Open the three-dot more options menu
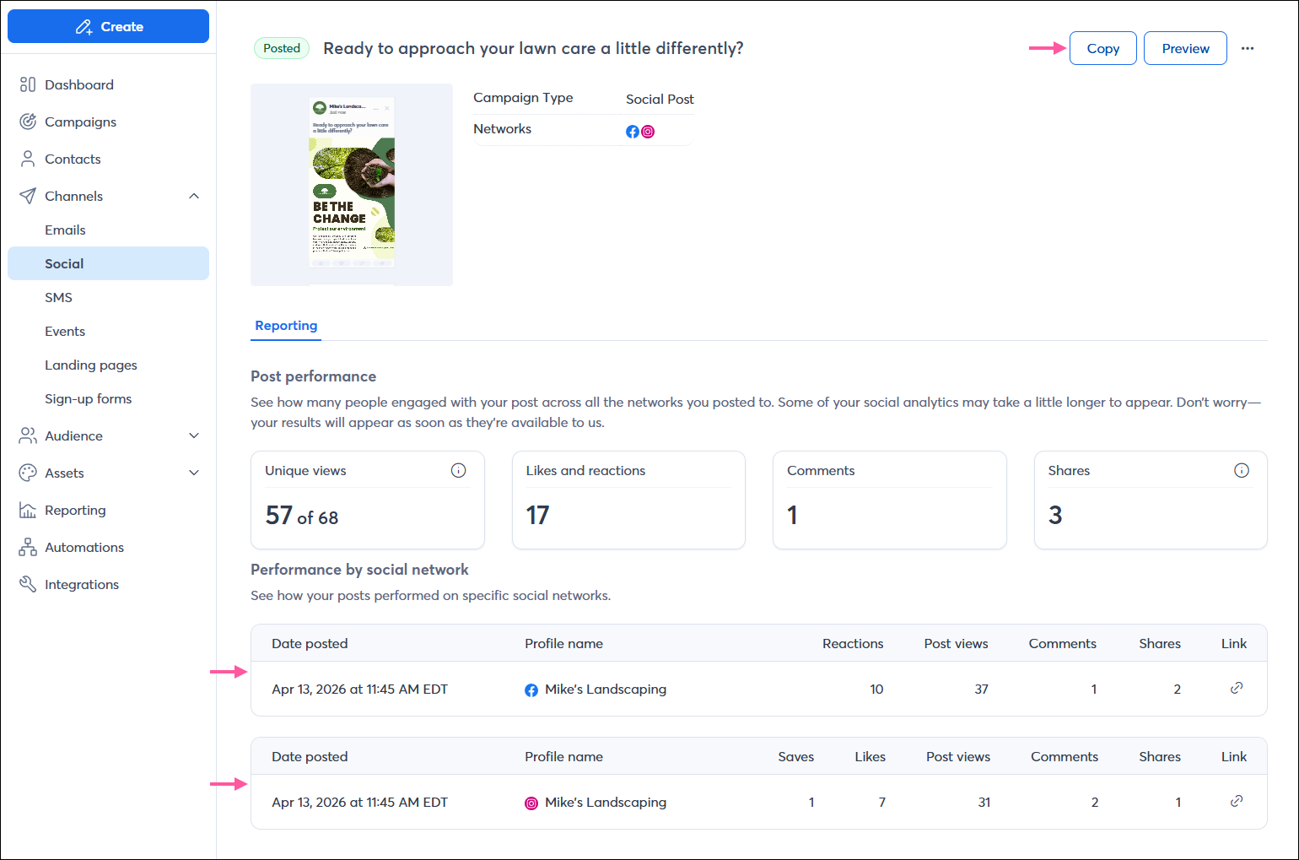 (x=1248, y=48)
